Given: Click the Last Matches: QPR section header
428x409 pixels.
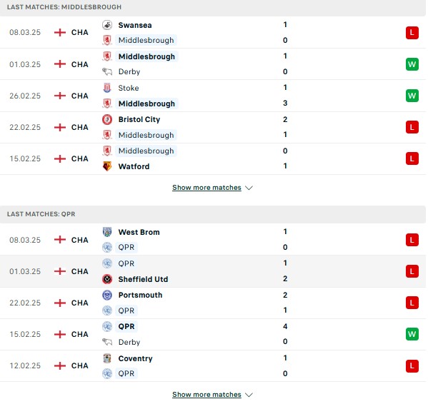Looking at the screenshot, I should pos(213,214).
